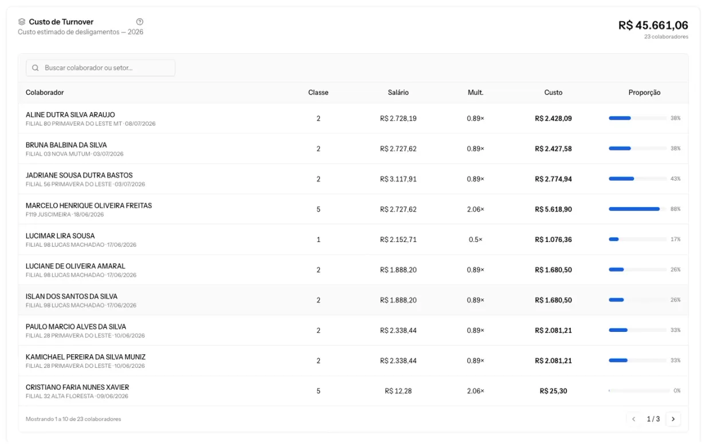The width and height of the screenshot is (710, 444).
Task: Click the layers icon beside Custo de Turnover
Action: click(22, 22)
